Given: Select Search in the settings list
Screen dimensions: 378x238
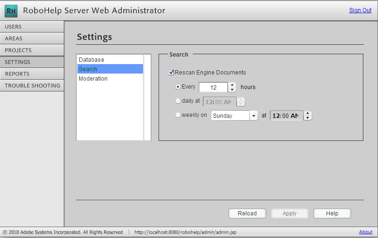Looking at the screenshot, I should point(110,69).
